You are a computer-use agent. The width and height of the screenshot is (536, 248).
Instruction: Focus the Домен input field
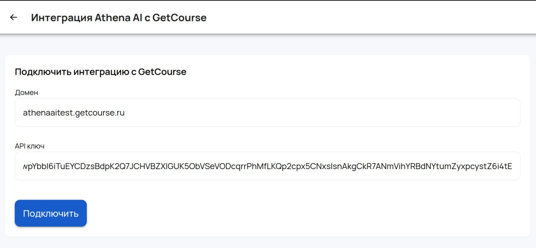pyautogui.click(x=267, y=113)
